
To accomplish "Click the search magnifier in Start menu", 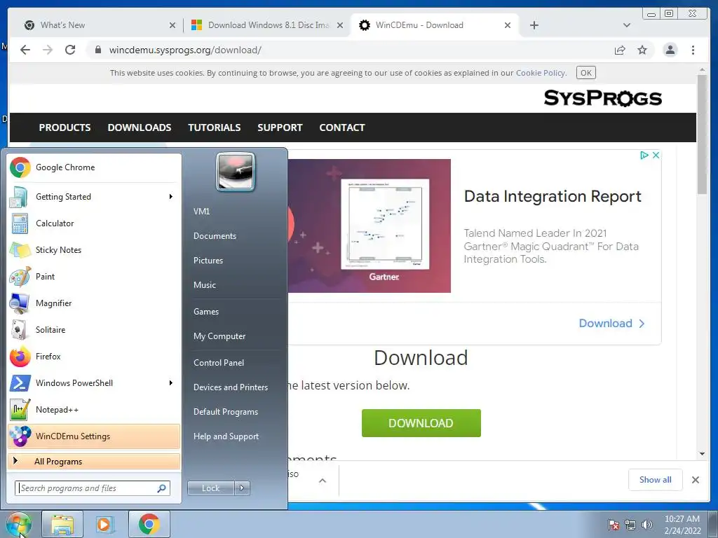I will click(x=162, y=488).
